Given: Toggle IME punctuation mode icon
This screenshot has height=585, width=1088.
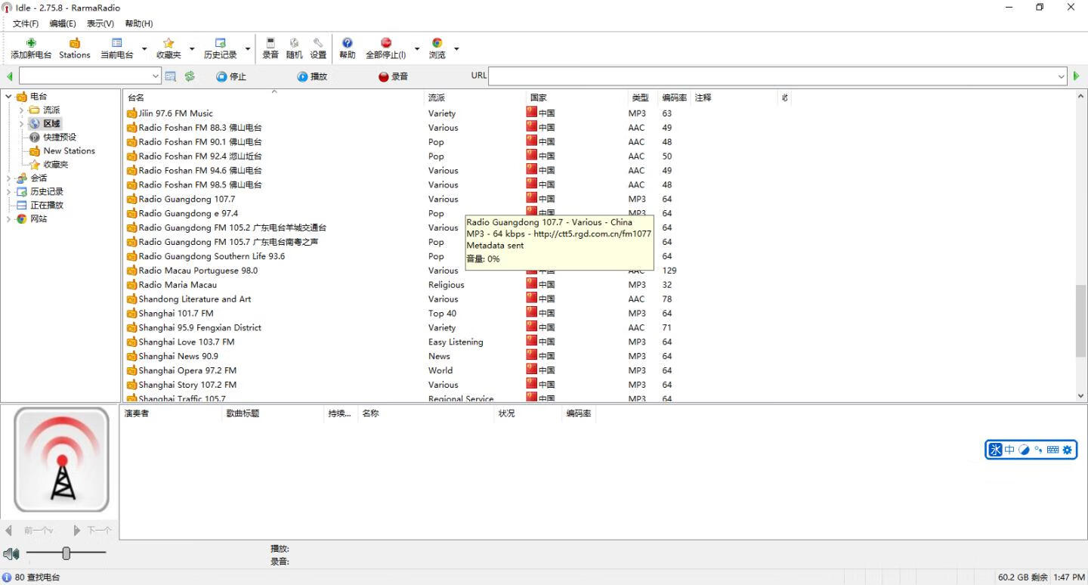Looking at the screenshot, I should (x=1038, y=450).
